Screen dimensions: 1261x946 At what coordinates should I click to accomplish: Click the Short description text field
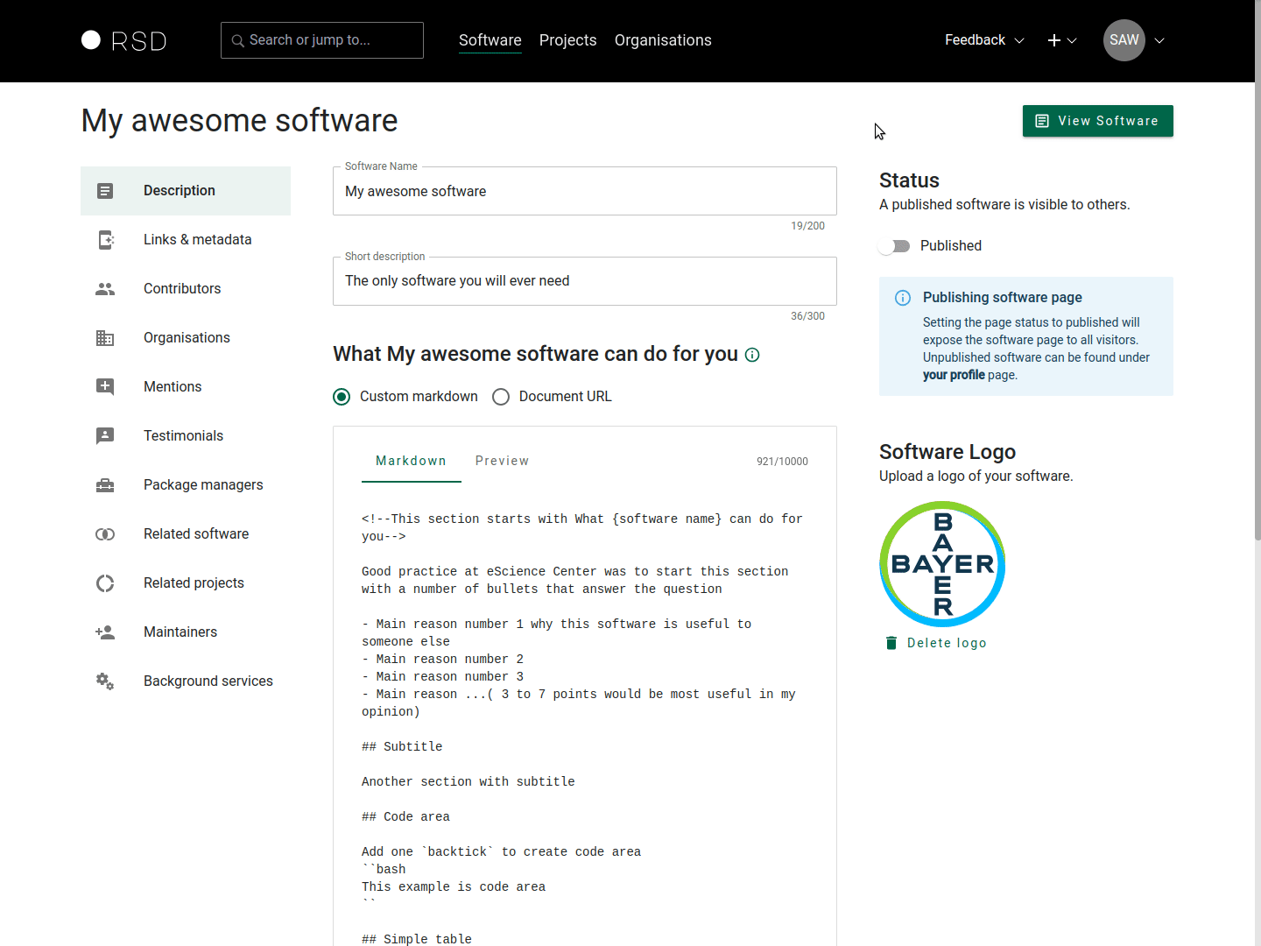[x=584, y=281]
